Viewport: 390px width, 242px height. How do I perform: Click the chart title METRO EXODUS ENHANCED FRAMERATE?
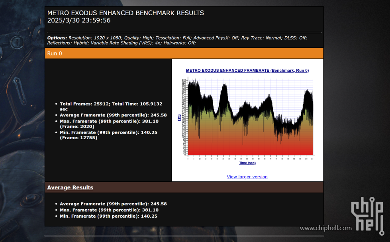[x=247, y=71]
